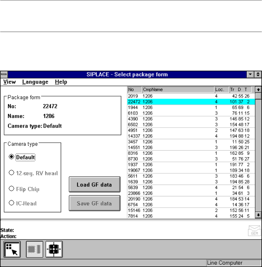The height and width of the screenshot is (267, 262).
Task: Select package form row 23866
Action: coord(191,193)
